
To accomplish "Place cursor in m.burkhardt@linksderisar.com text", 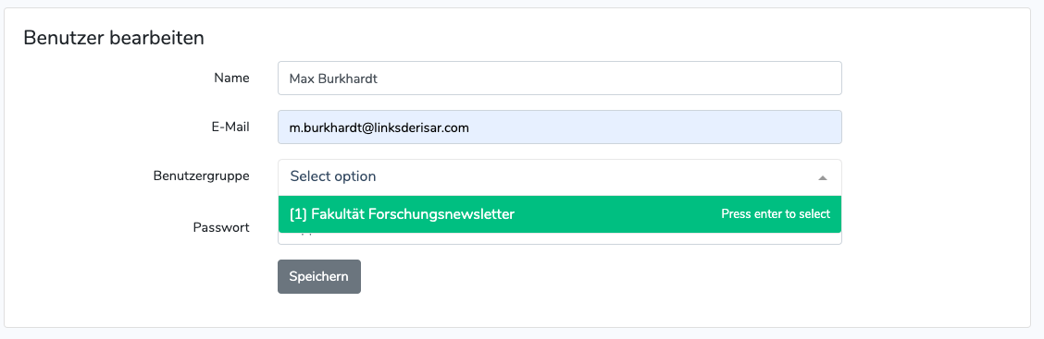I will pyautogui.click(x=379, y=127).
